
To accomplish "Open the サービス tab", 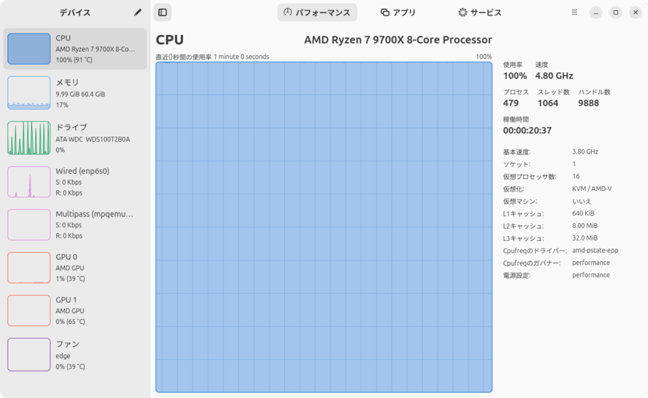I will click(480, 13).
